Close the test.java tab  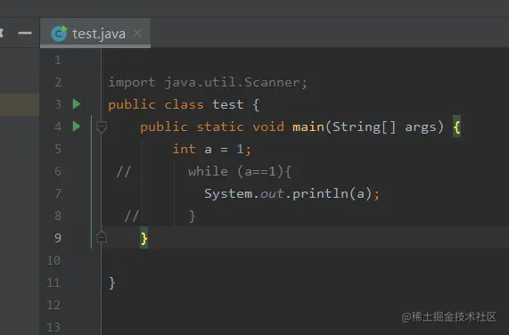pyautogui.click(x=137, y=33)
